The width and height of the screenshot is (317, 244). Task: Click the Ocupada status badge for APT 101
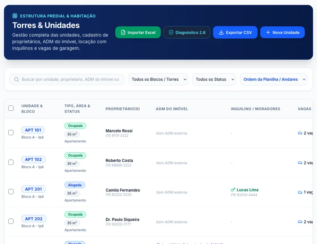pos(75,126)
